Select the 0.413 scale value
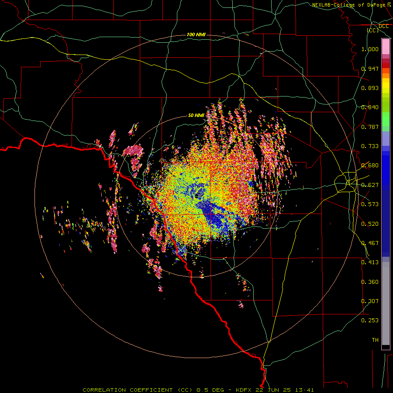This screenshot has width=393, height=393. click(x=370, y=262)
